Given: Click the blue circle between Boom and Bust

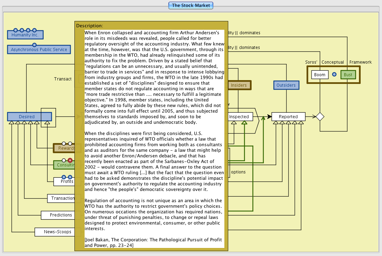Looking at the screenshot, I should click(334, 74).
